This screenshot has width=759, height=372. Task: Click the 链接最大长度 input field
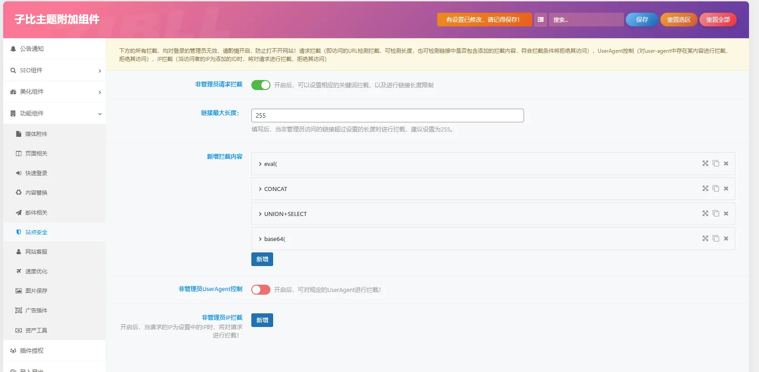(387, 116)
